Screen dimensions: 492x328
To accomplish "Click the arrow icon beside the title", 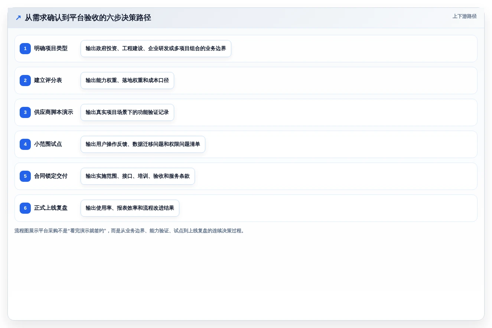I will (18, 18).
